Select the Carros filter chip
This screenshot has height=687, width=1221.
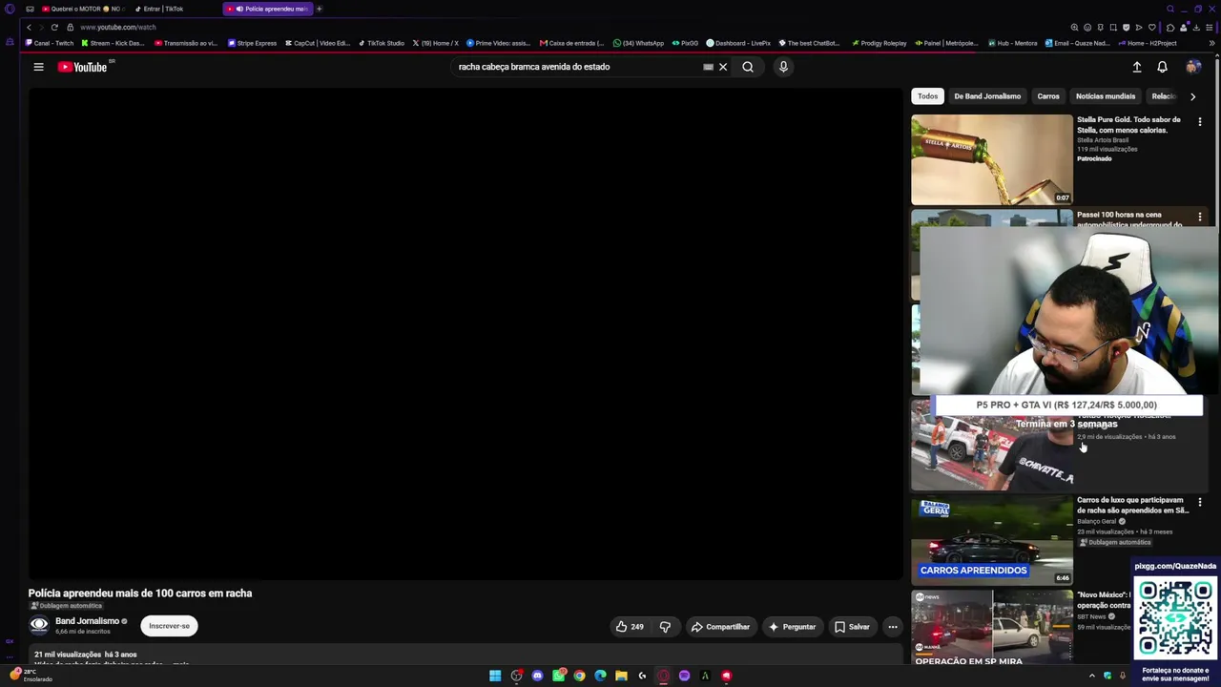click(x=1048, y=96)
